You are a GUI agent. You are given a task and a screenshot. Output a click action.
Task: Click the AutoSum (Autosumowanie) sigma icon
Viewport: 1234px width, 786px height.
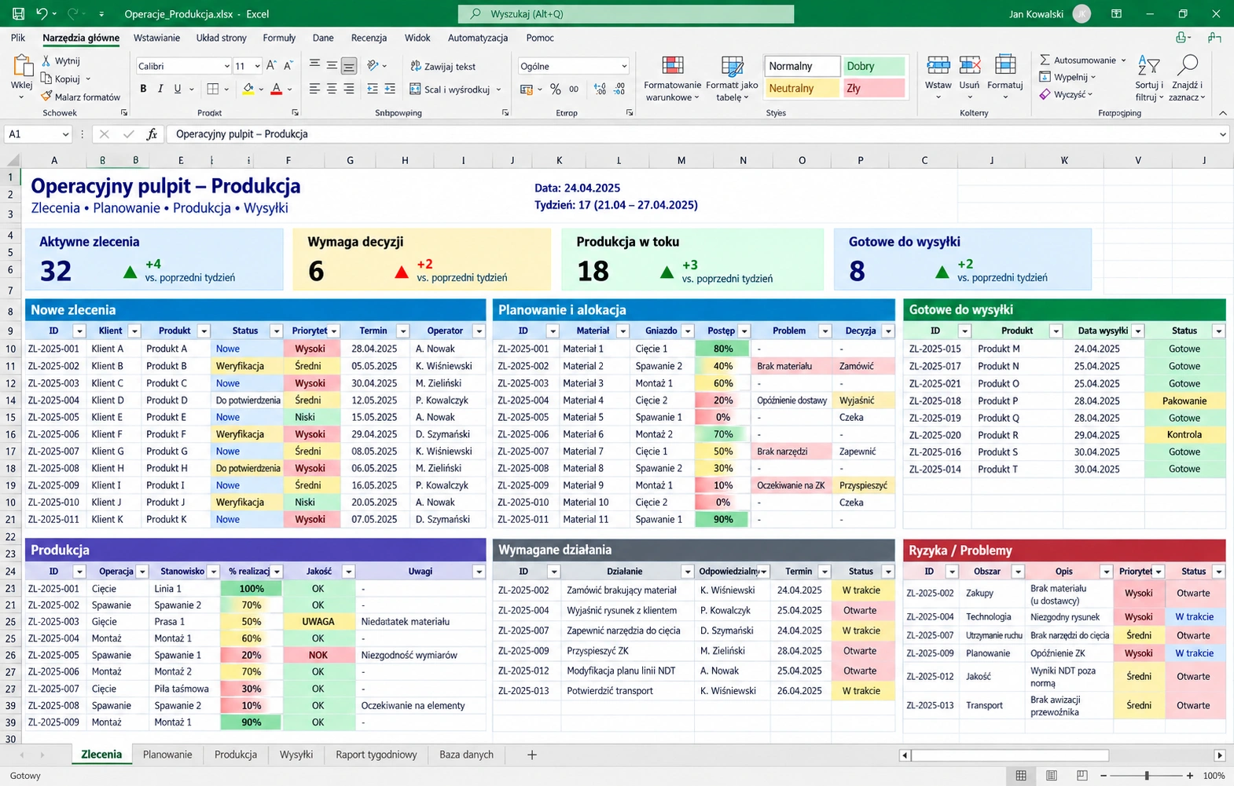(1045, 60)
